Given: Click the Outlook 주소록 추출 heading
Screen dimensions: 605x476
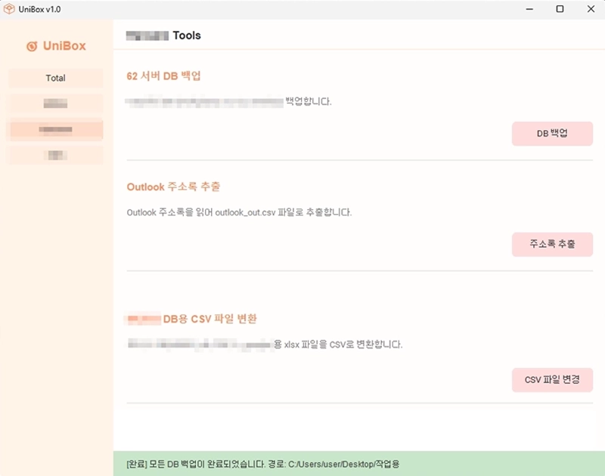Looking at the screenshot, I should point(173,187).
